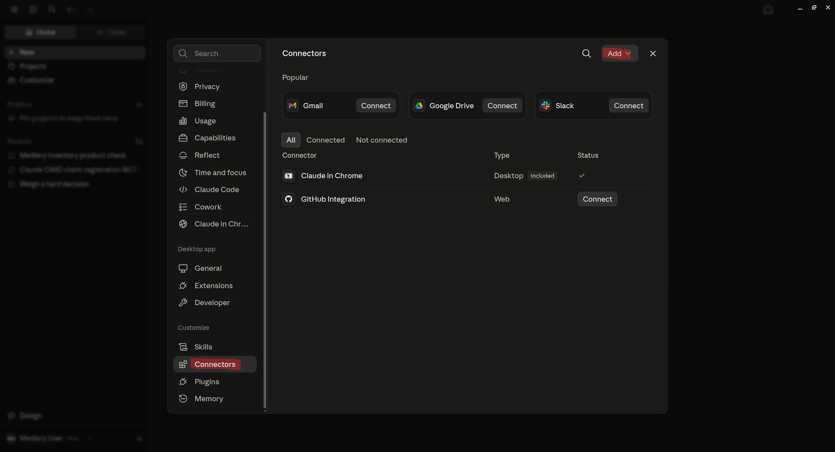
Task: Connect the Google Drive connector
Action: pyautogui.click(x=502, y=106)
